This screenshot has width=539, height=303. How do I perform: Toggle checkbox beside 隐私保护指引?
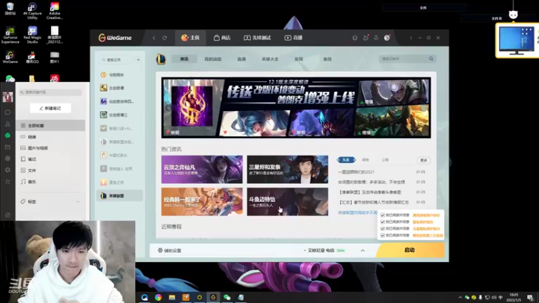click(382, 222)
